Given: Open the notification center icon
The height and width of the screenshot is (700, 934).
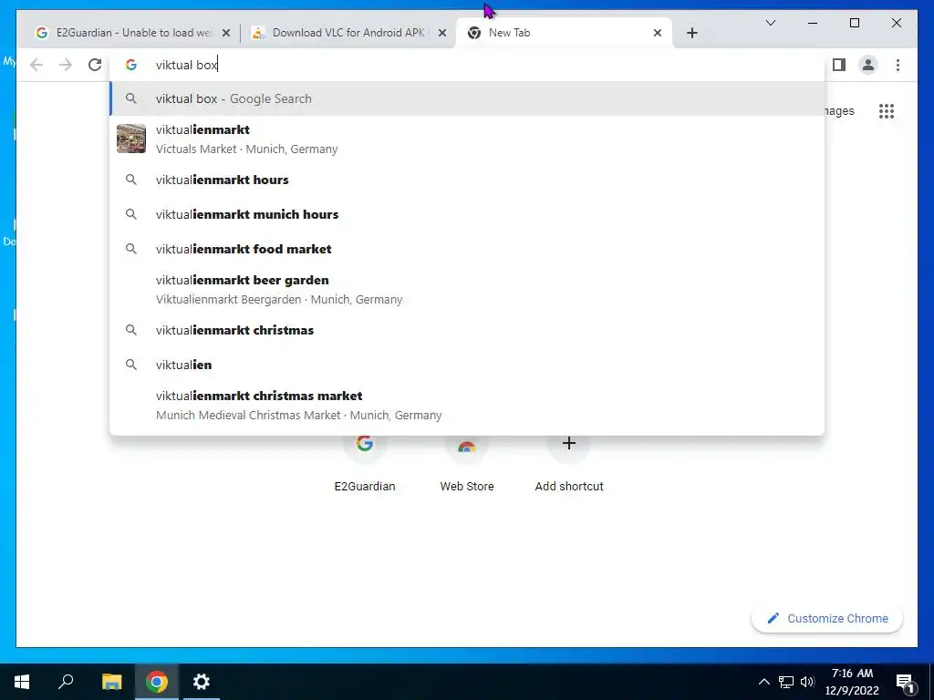Looking at the screenshot, I should click(905, 682).
